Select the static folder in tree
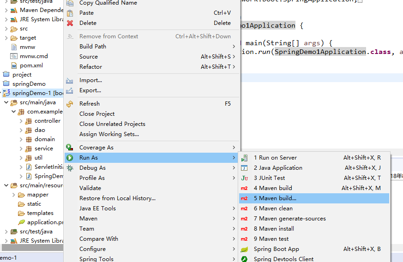 34,204
